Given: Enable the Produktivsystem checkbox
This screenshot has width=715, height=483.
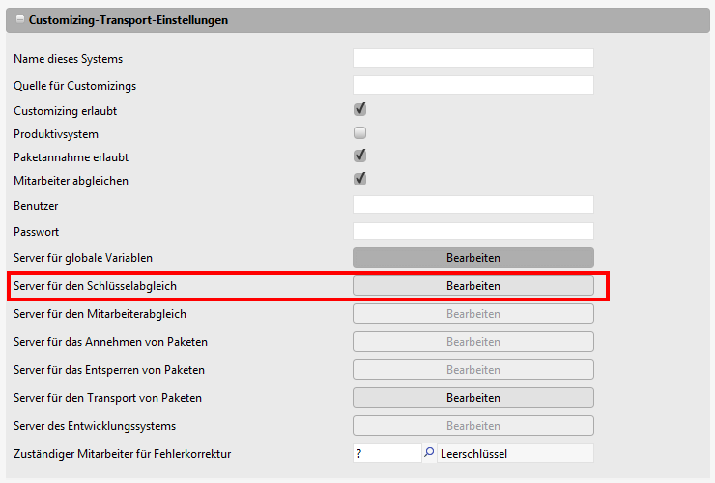Looking at the screenshot, I should coord(359,133).
